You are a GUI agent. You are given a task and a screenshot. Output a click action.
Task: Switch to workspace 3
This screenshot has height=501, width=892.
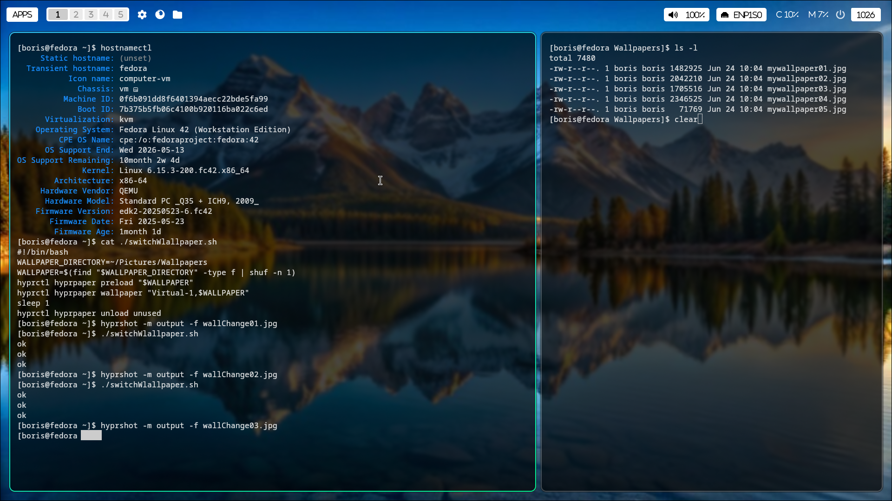(91, 15)
